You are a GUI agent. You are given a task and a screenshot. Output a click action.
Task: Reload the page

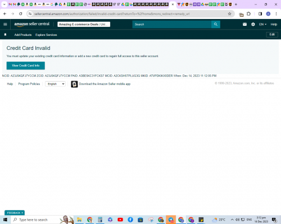tap(21, 14)
